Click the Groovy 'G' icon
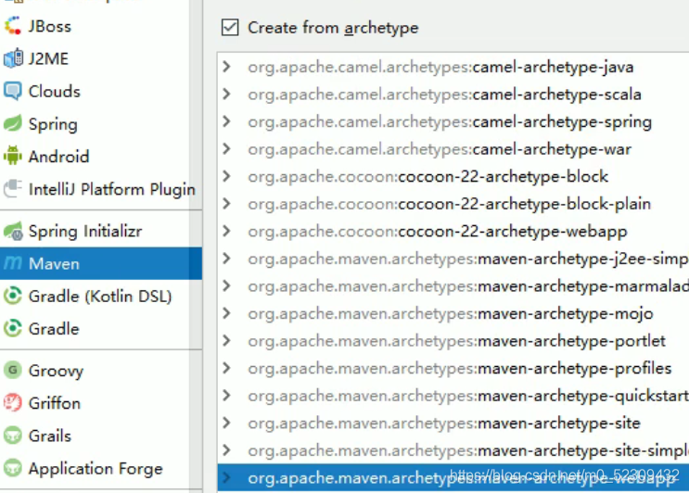 13,370
